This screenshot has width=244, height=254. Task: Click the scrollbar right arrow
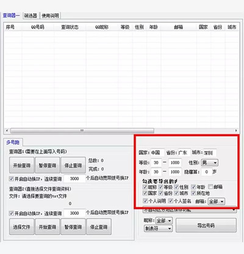point(236,130)
